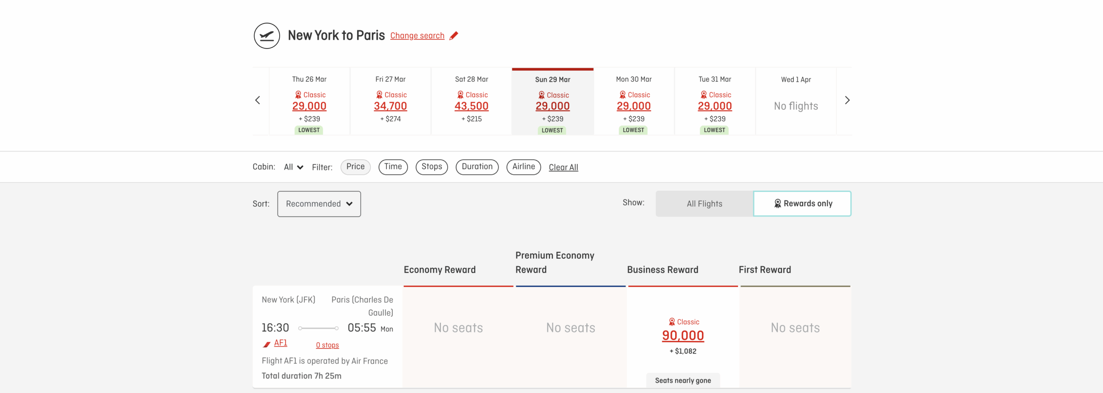Switch show mode to All Flights
The height and width of the screenshot is (393, 1103).
coord(704,204)
